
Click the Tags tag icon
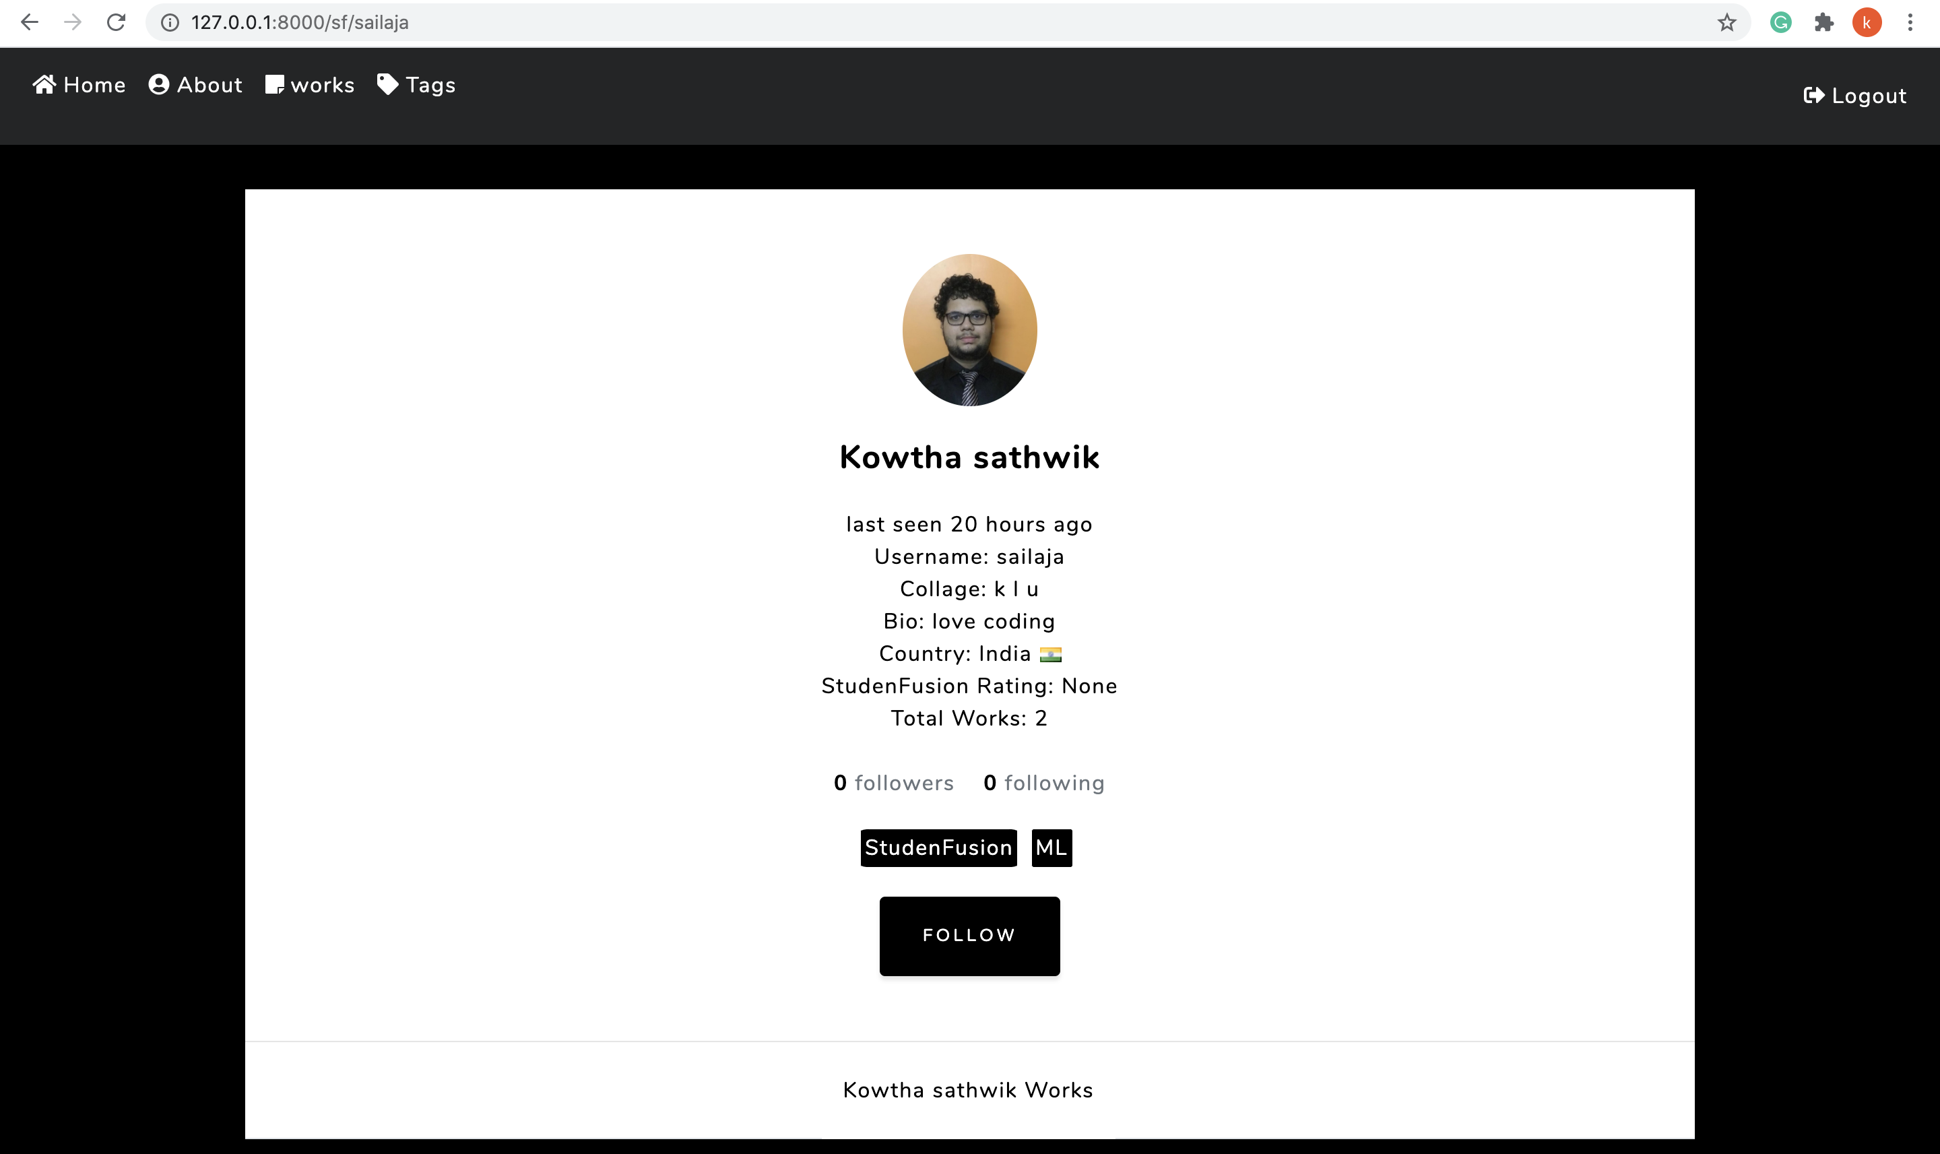(x=388, y=84)
